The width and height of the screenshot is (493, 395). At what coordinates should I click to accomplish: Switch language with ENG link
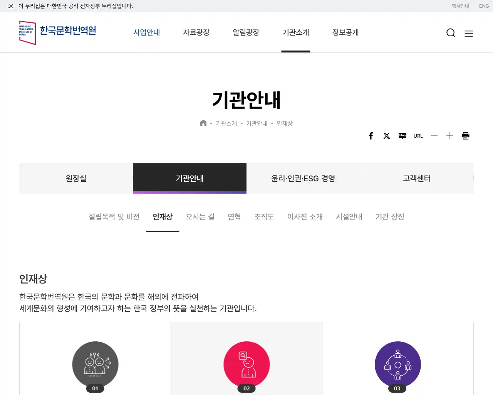point(484,6)
